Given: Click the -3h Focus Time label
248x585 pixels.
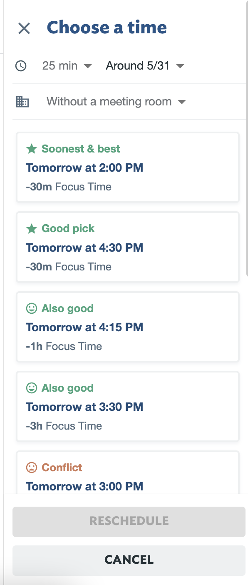Looking at the screenshot, I should pos(64,426).
